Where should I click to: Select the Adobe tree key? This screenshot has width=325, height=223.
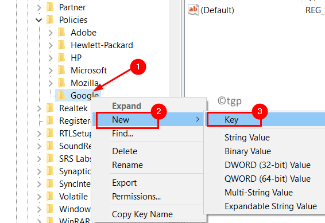tap(83, 33)
